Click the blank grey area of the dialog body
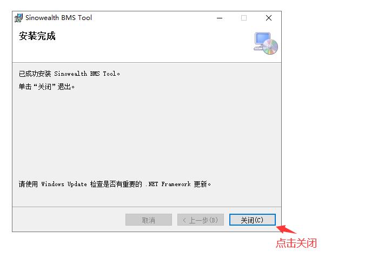The image size is (371, 257). (x=147, y=133)
